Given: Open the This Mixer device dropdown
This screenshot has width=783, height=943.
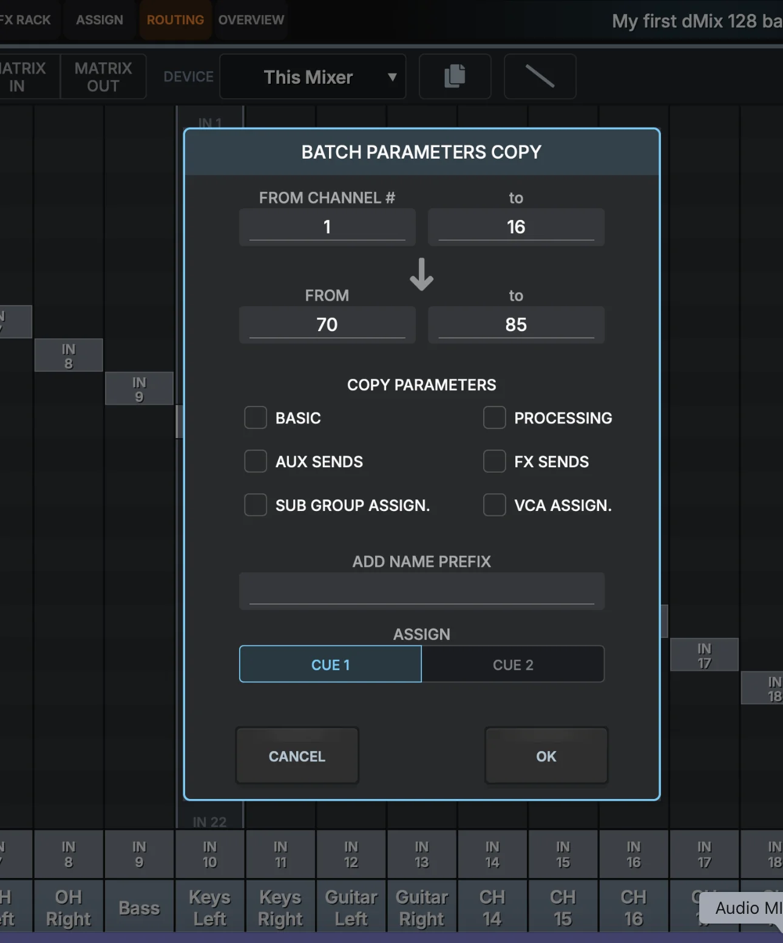Looking at the screenshot, I should click(313, 77).
